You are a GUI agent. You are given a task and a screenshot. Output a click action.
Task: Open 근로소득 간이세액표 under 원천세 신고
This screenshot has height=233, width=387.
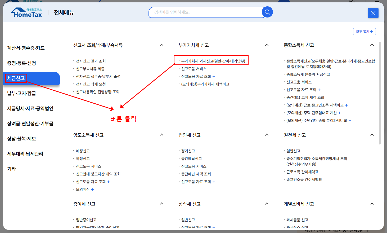coord(303,171)
